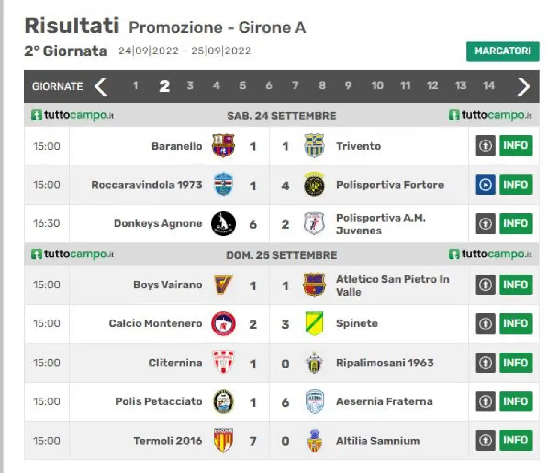Open the MARCATORI button

(503, 51)
